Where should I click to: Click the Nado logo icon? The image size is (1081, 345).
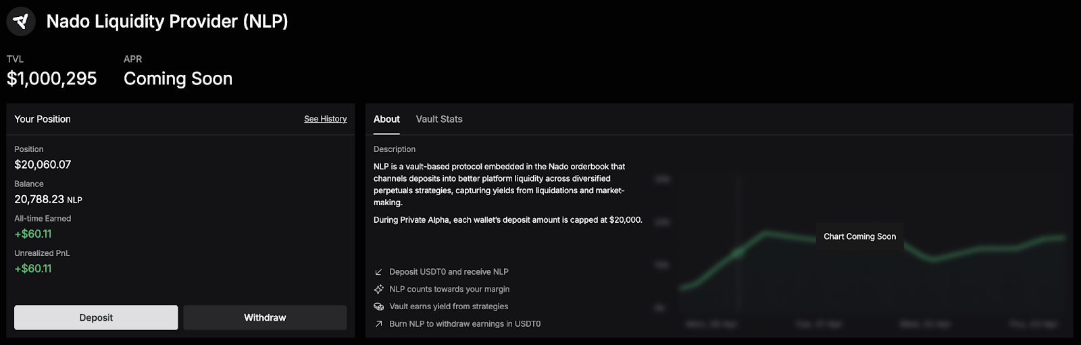(21, 22)
